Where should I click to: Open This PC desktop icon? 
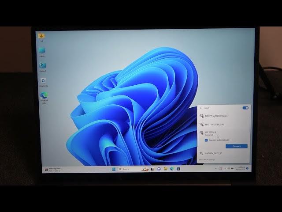pyautogui.click(x=42, y=51)
